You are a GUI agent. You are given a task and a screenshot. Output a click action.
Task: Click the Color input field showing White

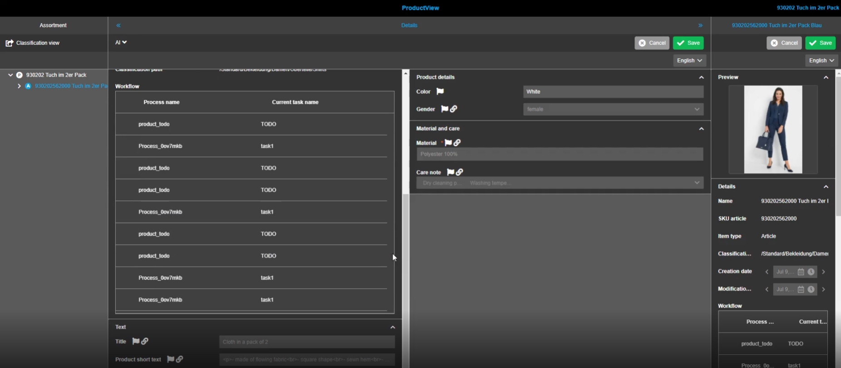(x=613, y=92)
